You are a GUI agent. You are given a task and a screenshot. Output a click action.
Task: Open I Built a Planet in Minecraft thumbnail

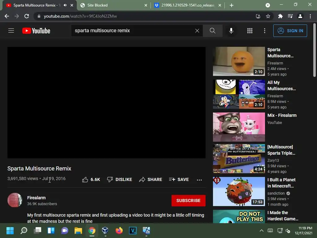(239, 192)
